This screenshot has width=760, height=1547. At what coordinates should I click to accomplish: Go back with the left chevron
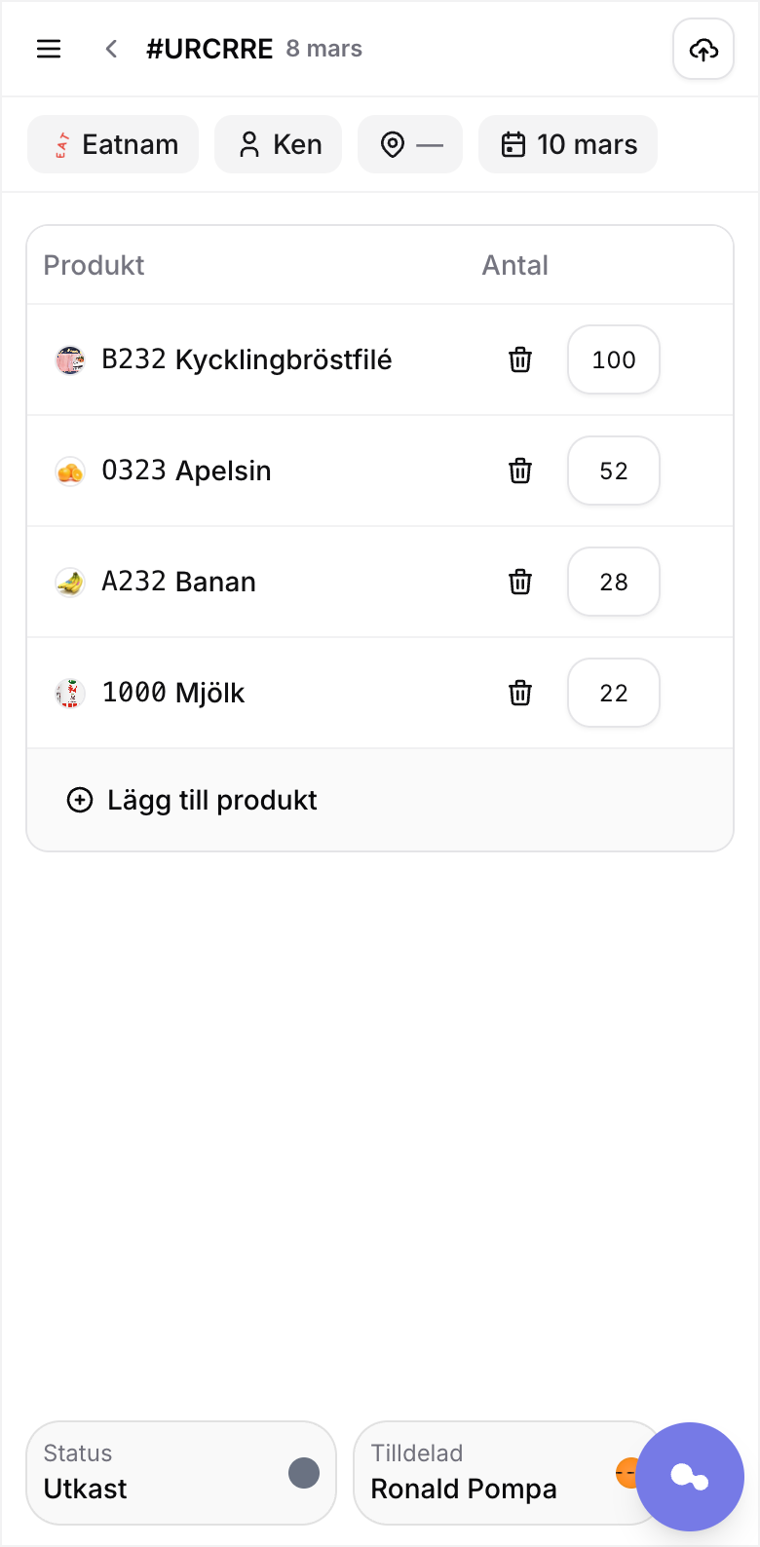point(112,49)
